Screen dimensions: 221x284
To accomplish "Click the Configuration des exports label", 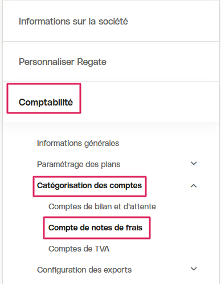I will point(84,270).
